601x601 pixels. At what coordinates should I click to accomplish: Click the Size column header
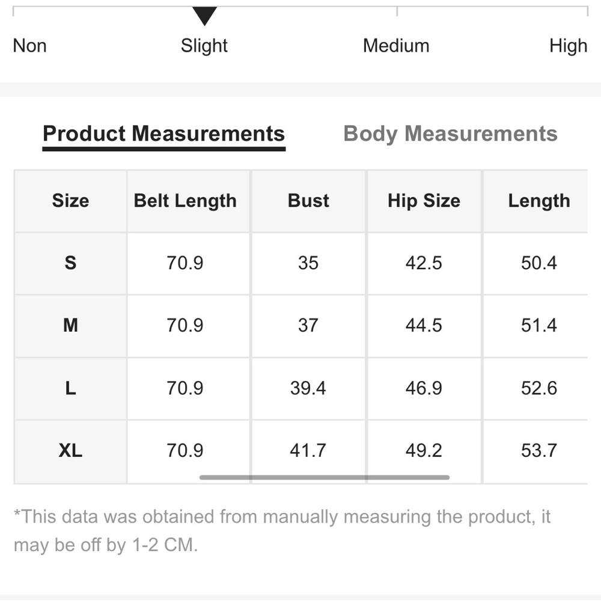pyautogui.click(x=70, y=201)
